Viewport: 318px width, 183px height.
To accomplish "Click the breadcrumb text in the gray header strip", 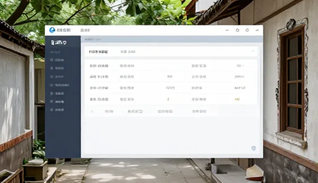I will point(93,39).
